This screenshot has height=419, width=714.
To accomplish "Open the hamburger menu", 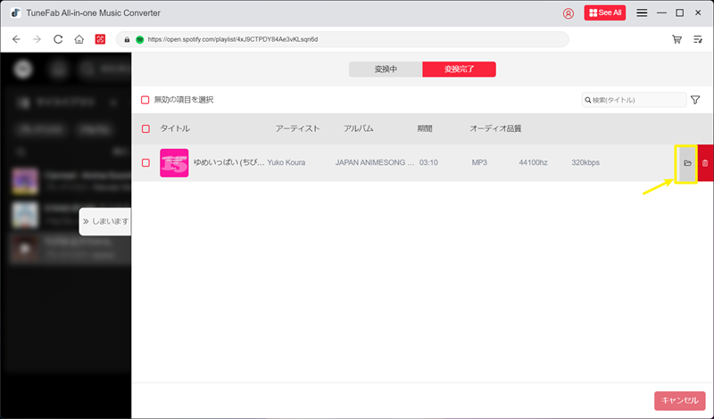I will [x=642, y=12].
